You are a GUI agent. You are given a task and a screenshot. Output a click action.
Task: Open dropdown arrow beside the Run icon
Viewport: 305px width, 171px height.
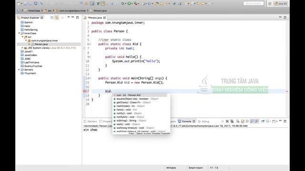tap(132, 4)
